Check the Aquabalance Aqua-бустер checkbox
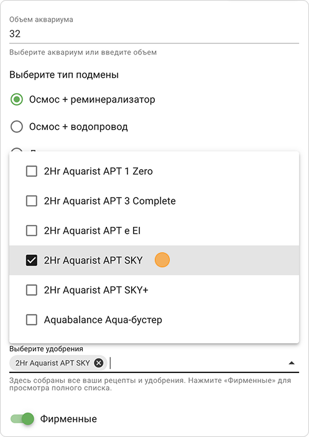 [x=32, y=320]
